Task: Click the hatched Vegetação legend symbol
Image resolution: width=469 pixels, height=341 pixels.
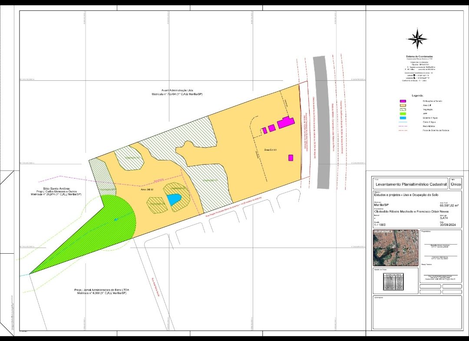Action: click(x=403, y=110)
